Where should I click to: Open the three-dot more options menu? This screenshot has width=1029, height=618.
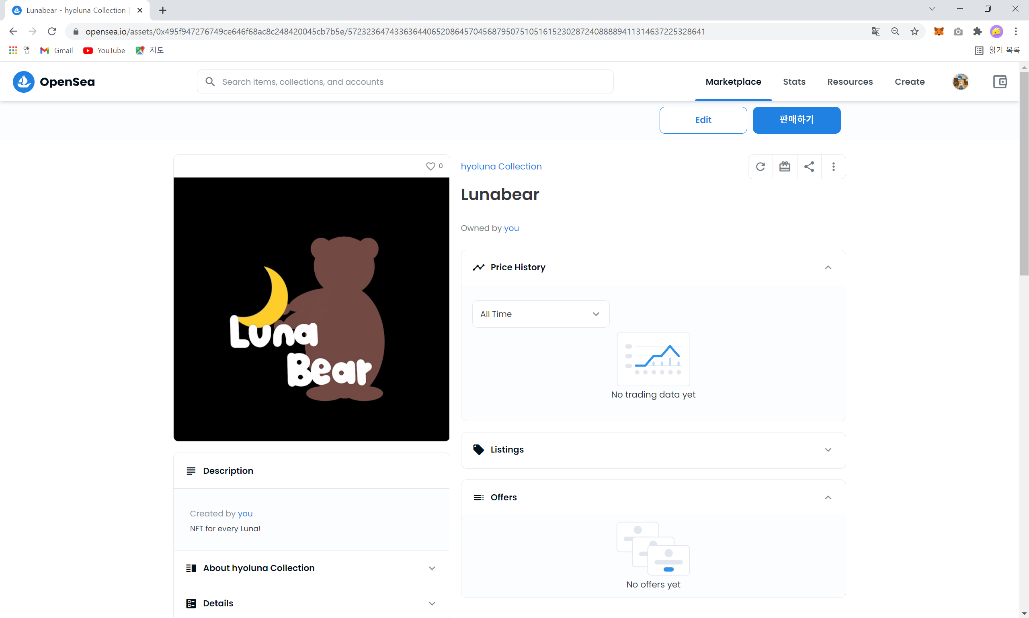(833, 167)
